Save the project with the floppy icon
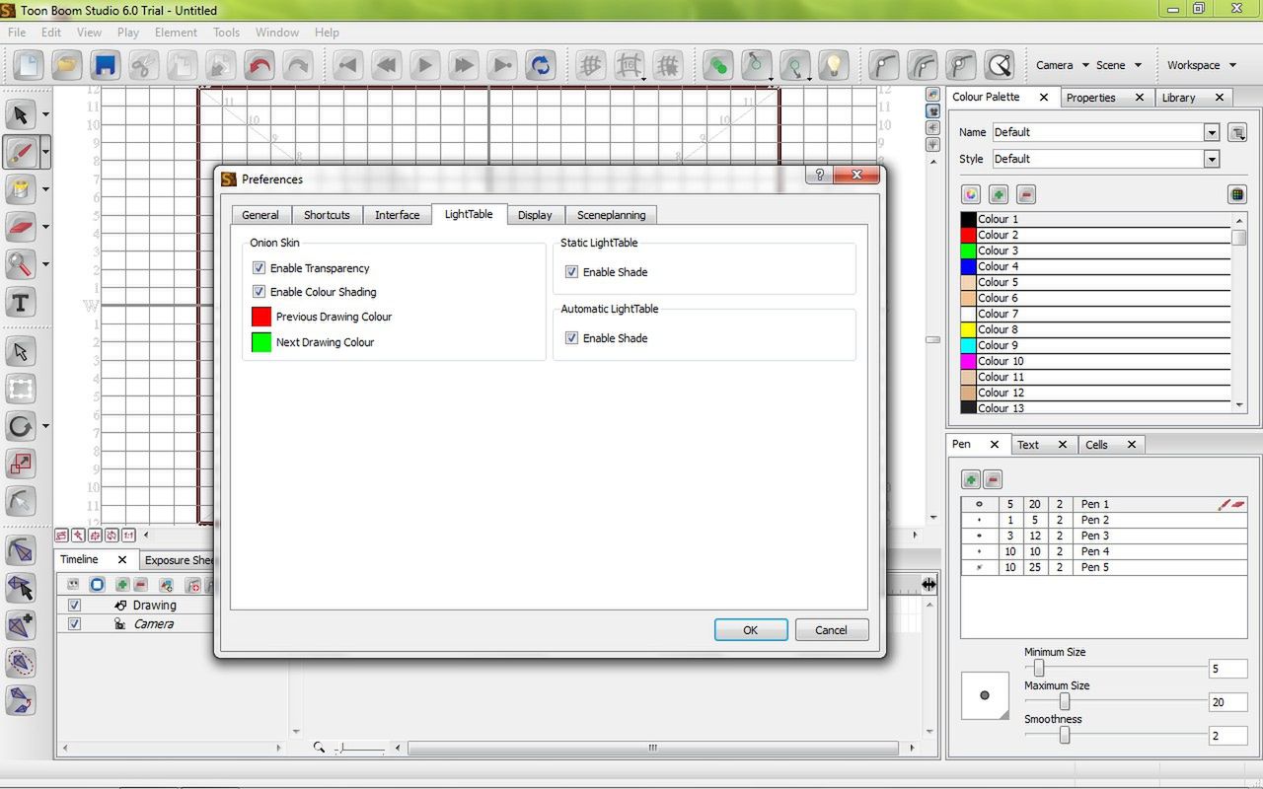The height and width of the screenshot is (789, 1263). click(106, 65)
